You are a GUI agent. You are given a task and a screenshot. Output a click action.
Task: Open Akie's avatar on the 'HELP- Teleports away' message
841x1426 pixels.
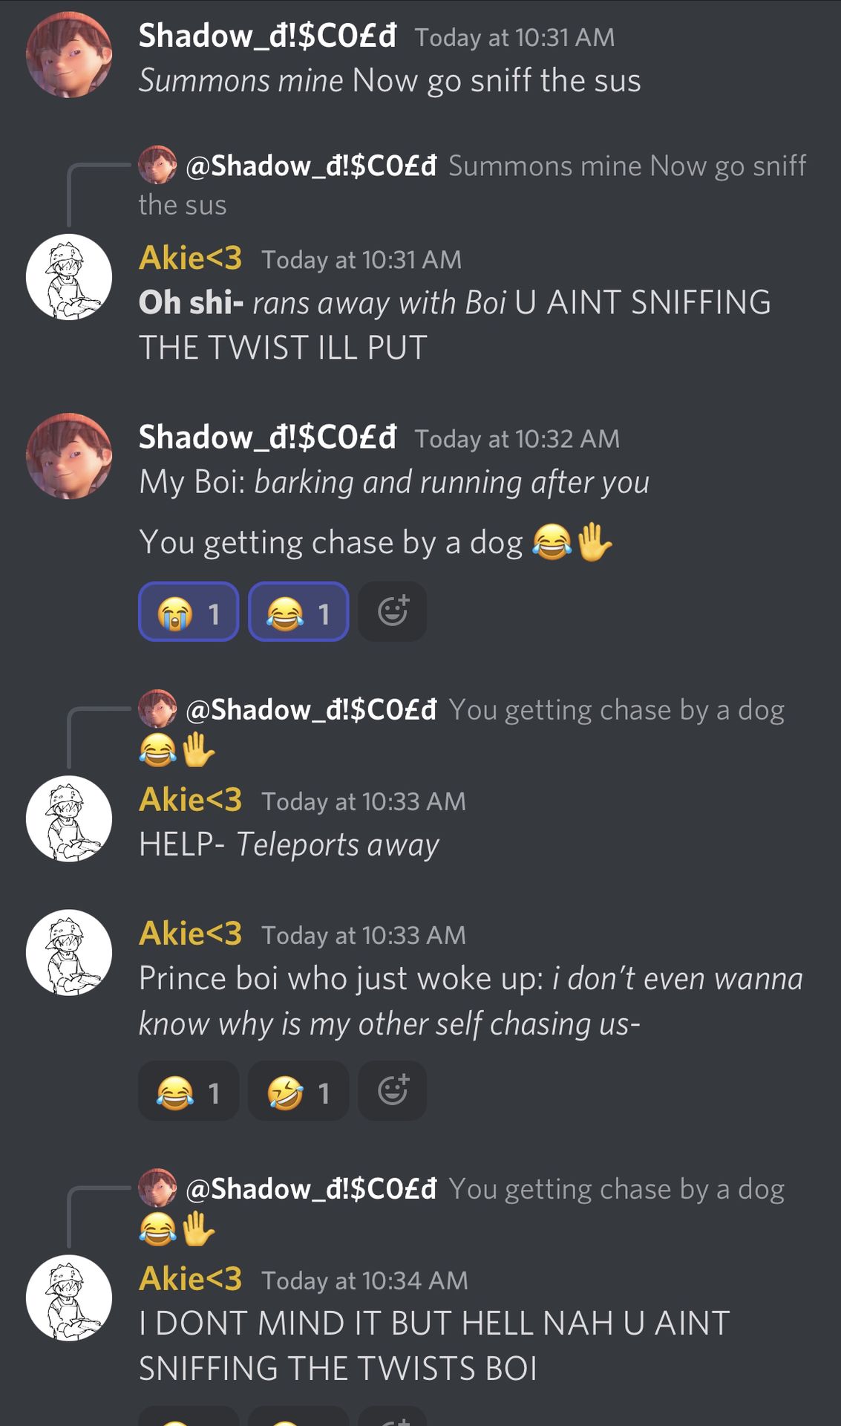69,818
